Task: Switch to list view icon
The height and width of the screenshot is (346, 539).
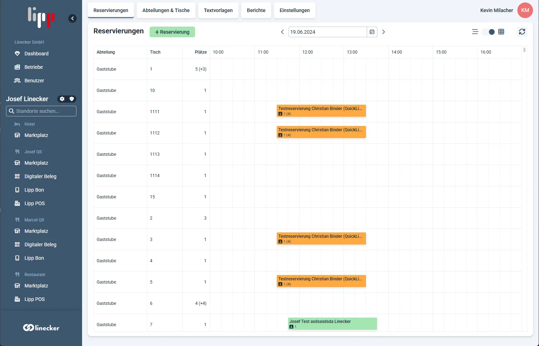Action: (x=475, y=32)
